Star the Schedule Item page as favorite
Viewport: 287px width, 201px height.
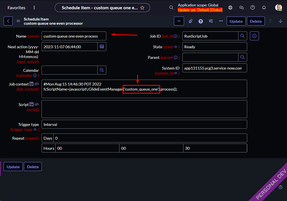click(x=142, y=8)
